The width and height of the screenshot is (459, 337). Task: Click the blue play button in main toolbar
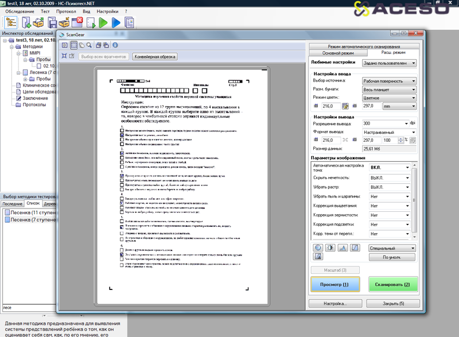[116, 23]
